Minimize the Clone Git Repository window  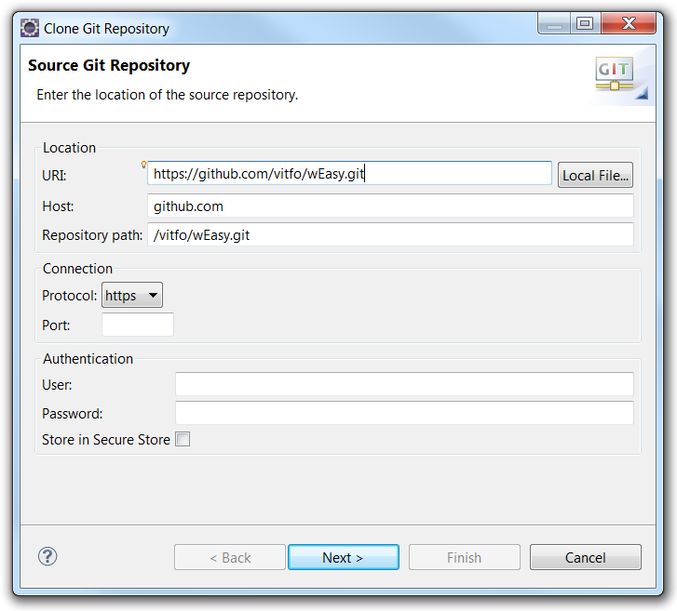(x=554, y=23)
